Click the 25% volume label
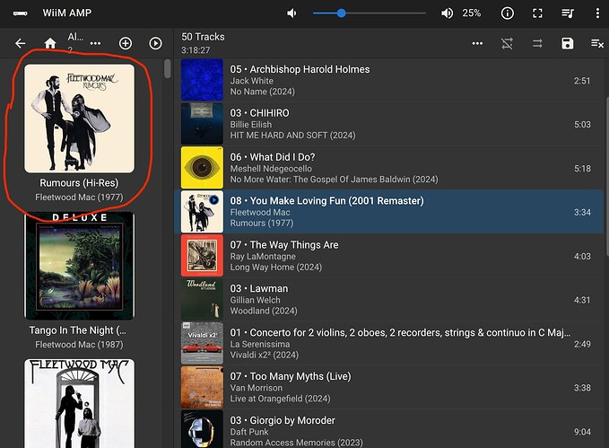 click(471, 13)
